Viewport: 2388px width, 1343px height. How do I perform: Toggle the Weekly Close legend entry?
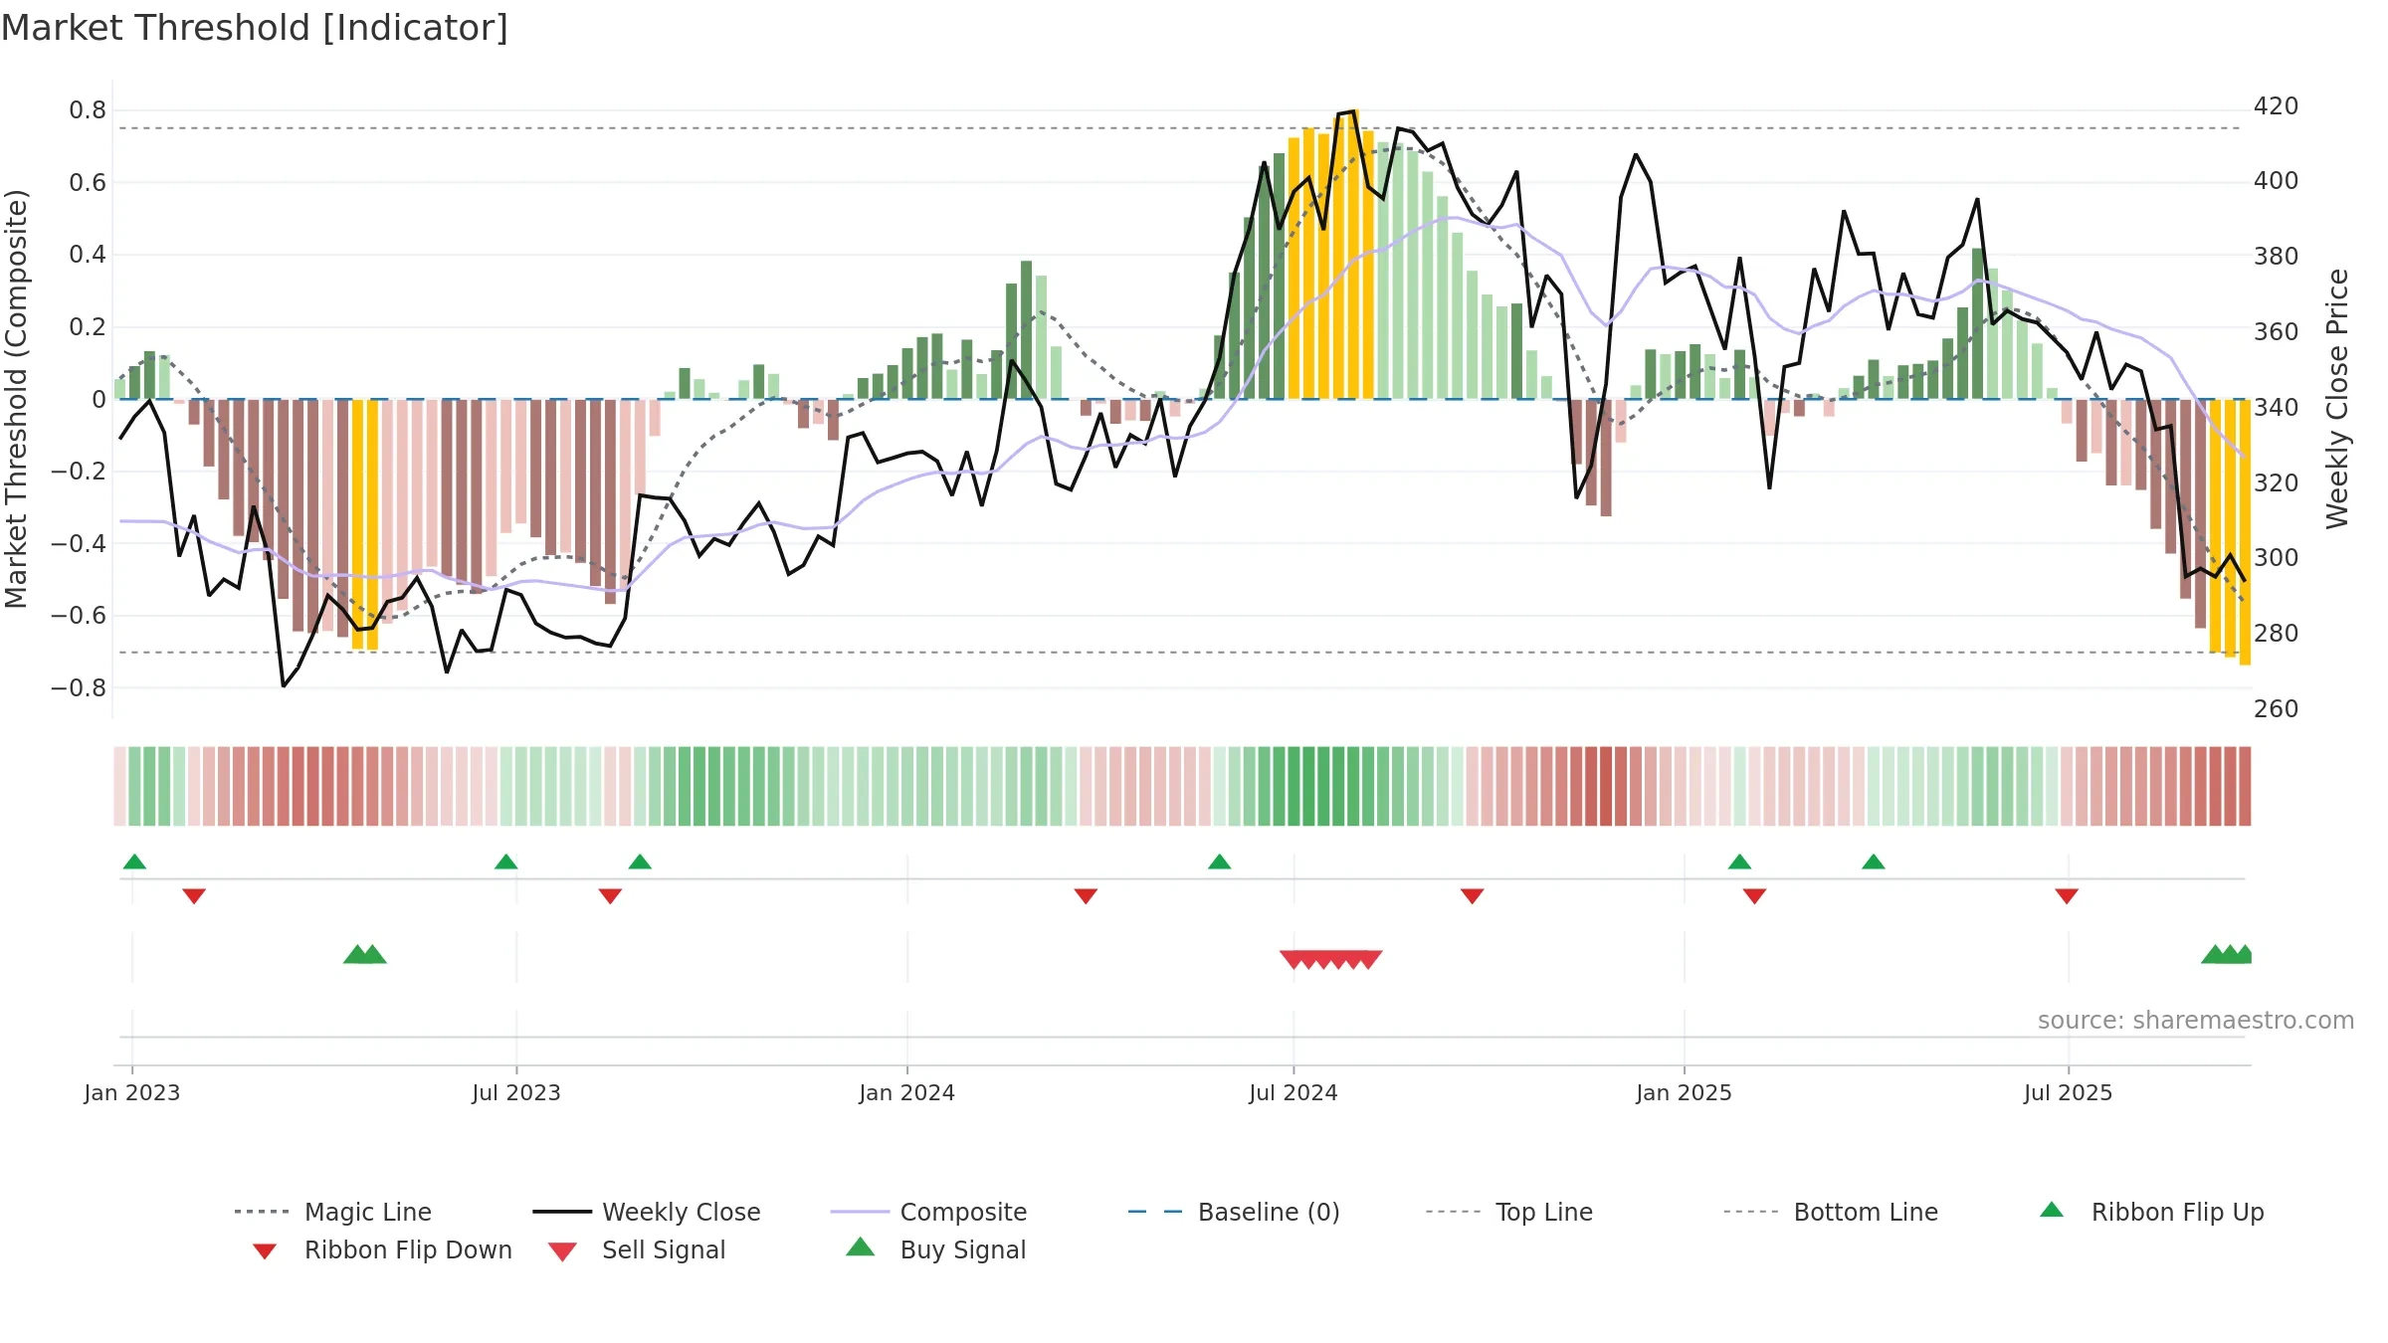click(x=647, y=1212)
